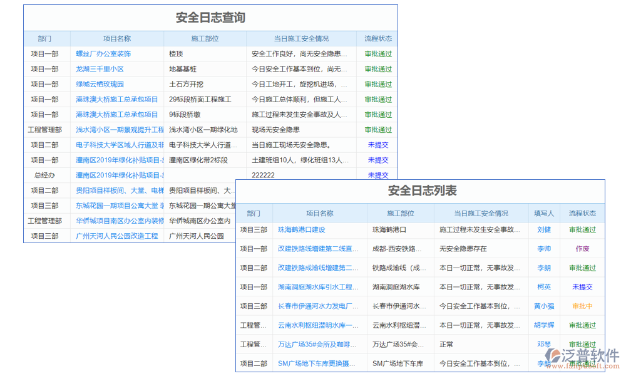
Task: Click the 未提交 status in 柯英's row
Action: [582, 287]
